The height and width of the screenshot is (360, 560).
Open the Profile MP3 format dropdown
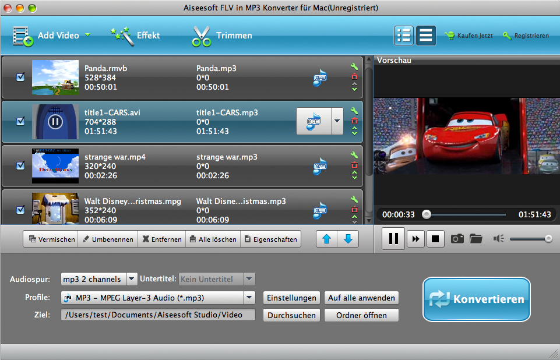click(x=158, y=298)
